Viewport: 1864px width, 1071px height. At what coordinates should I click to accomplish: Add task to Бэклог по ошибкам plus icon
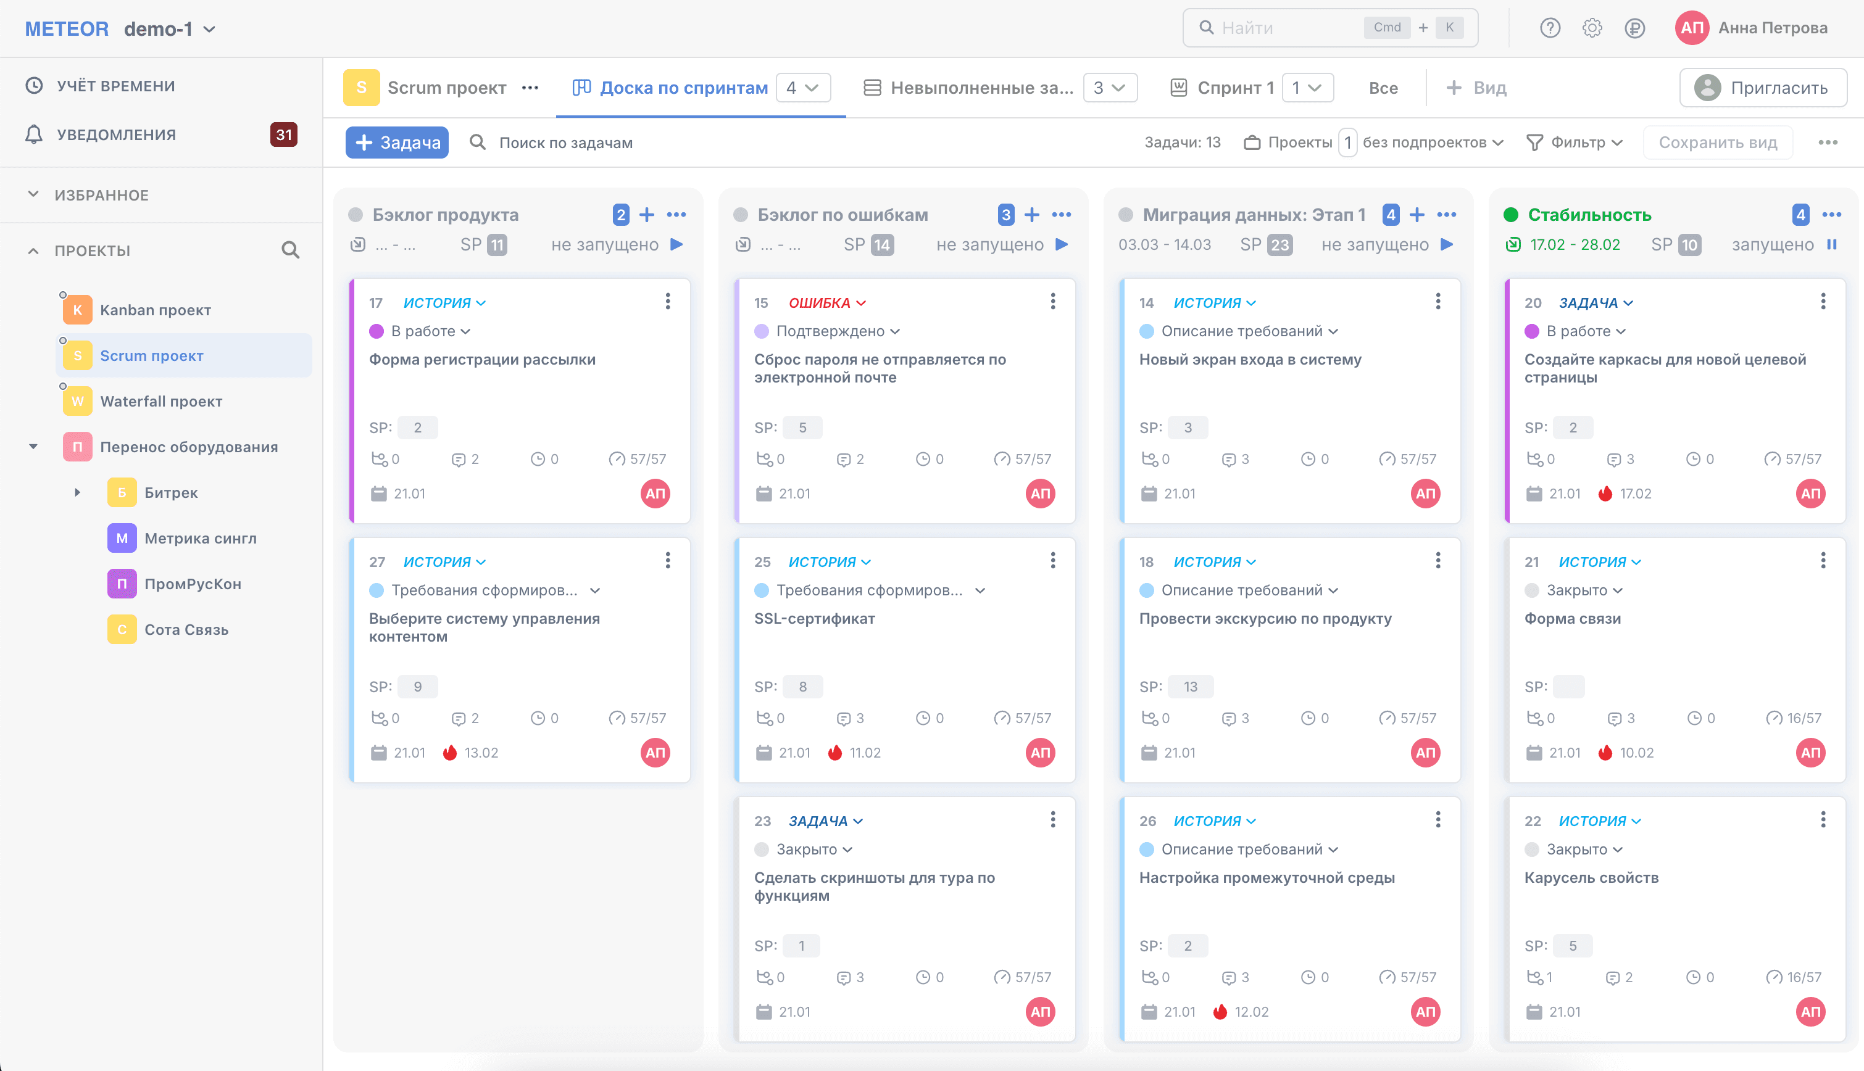[x=1032, y=215]
